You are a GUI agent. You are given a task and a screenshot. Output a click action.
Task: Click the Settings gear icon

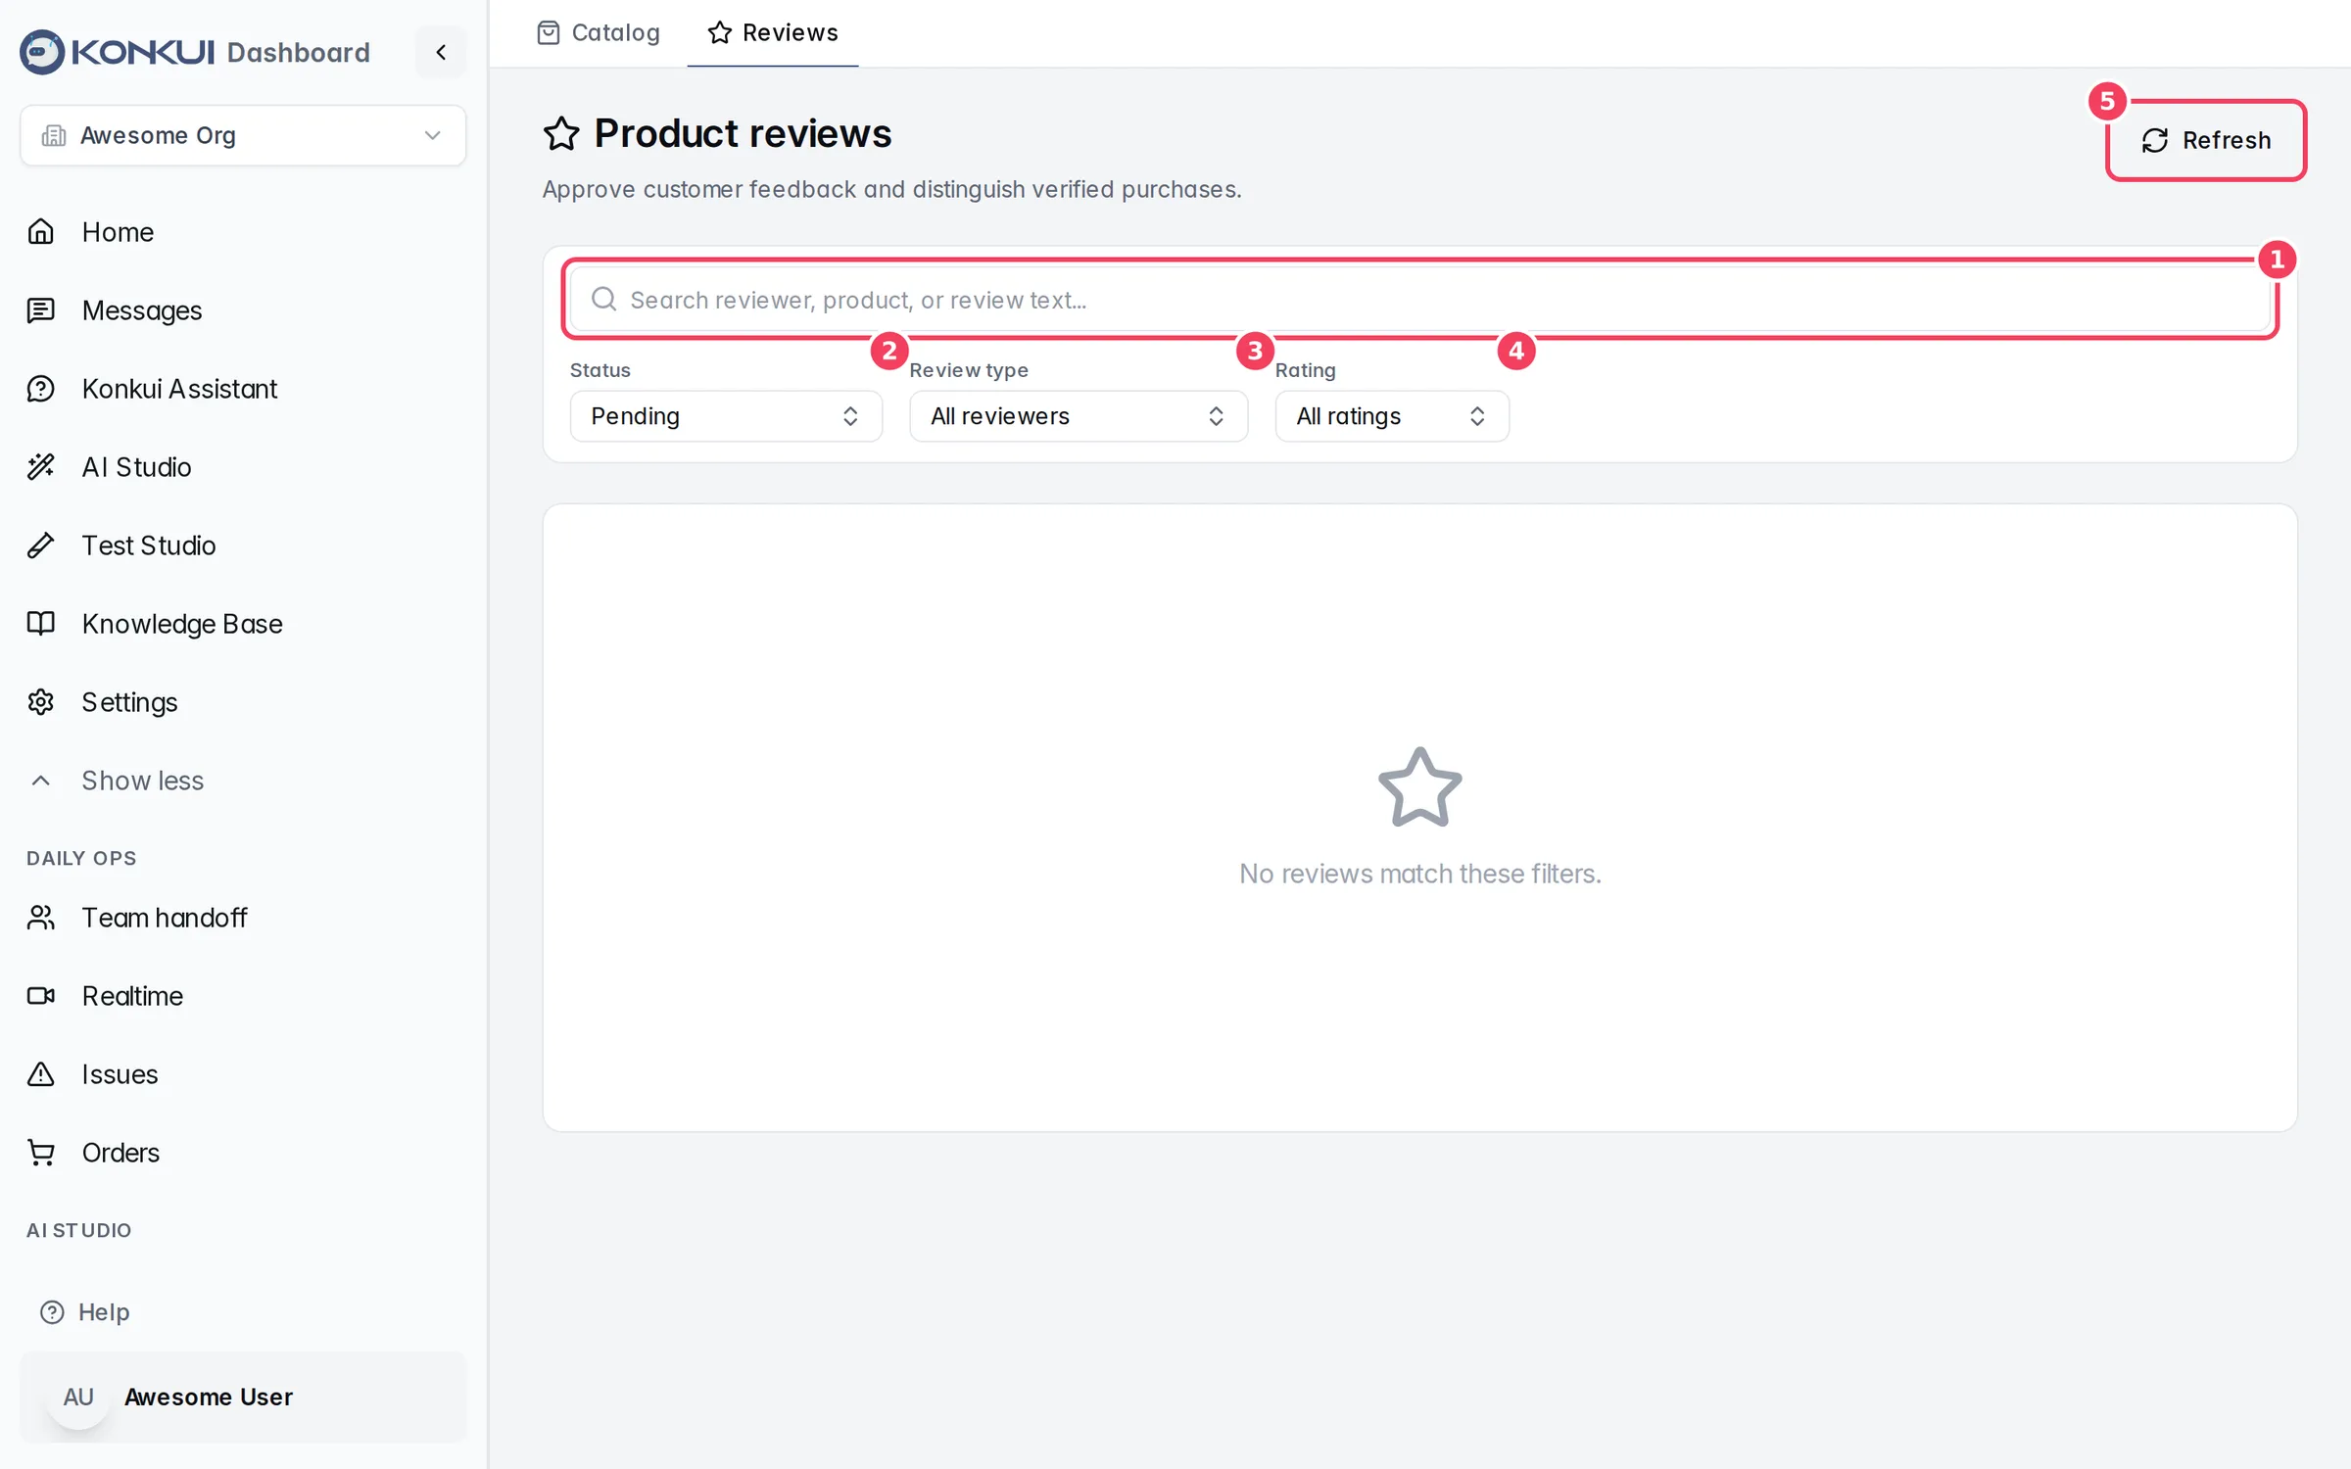pyautogui.click(x=41, y=702)
